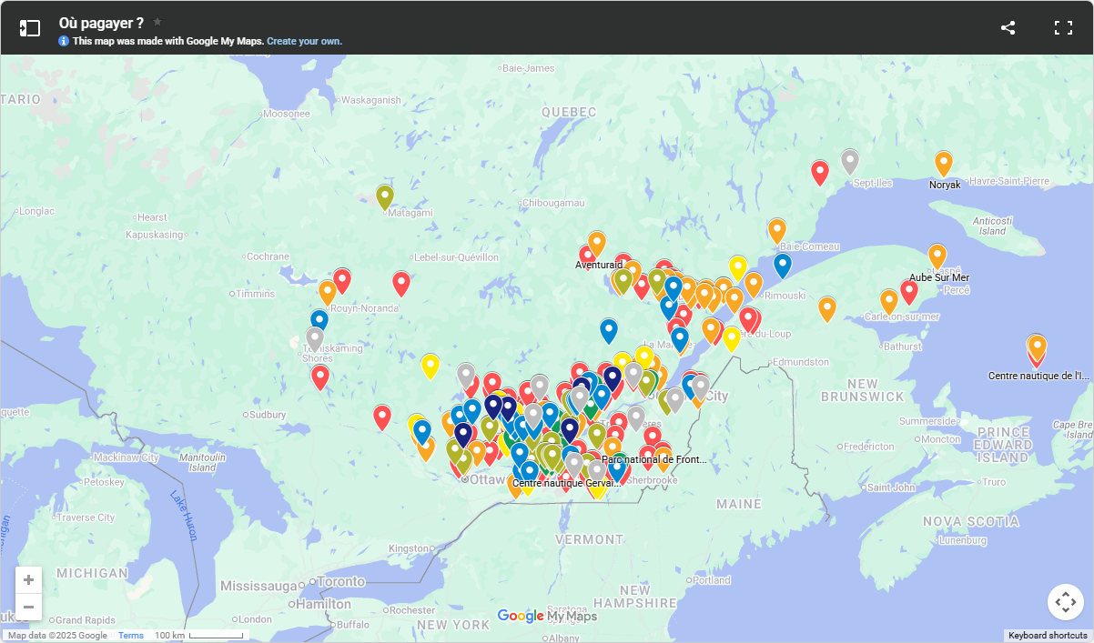Open Keyboard shortcuts for the map

coord(1048,636)
